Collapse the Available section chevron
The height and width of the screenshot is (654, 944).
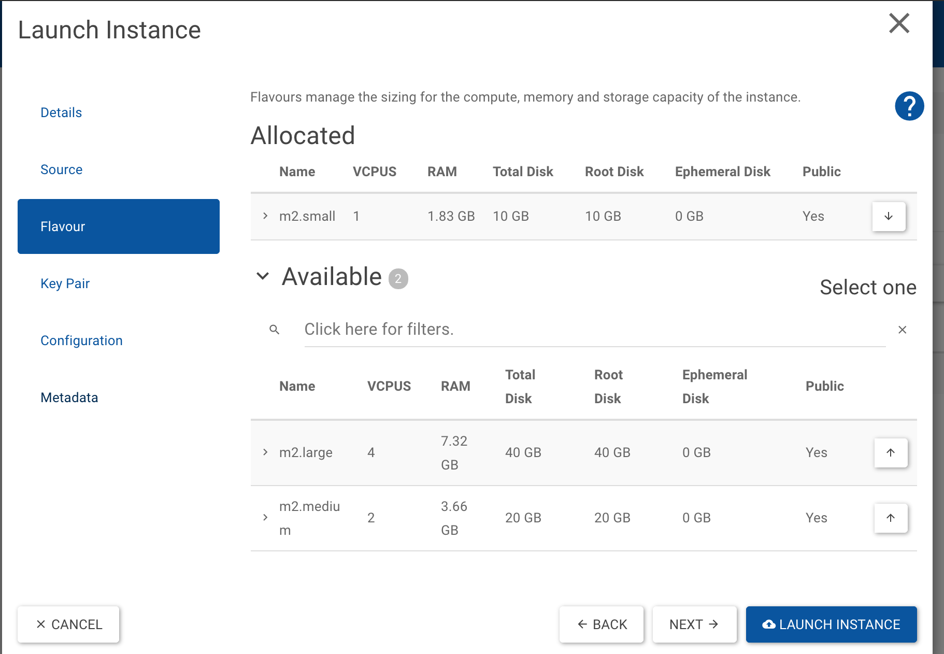pyautogui.click(x=263, y=276)
